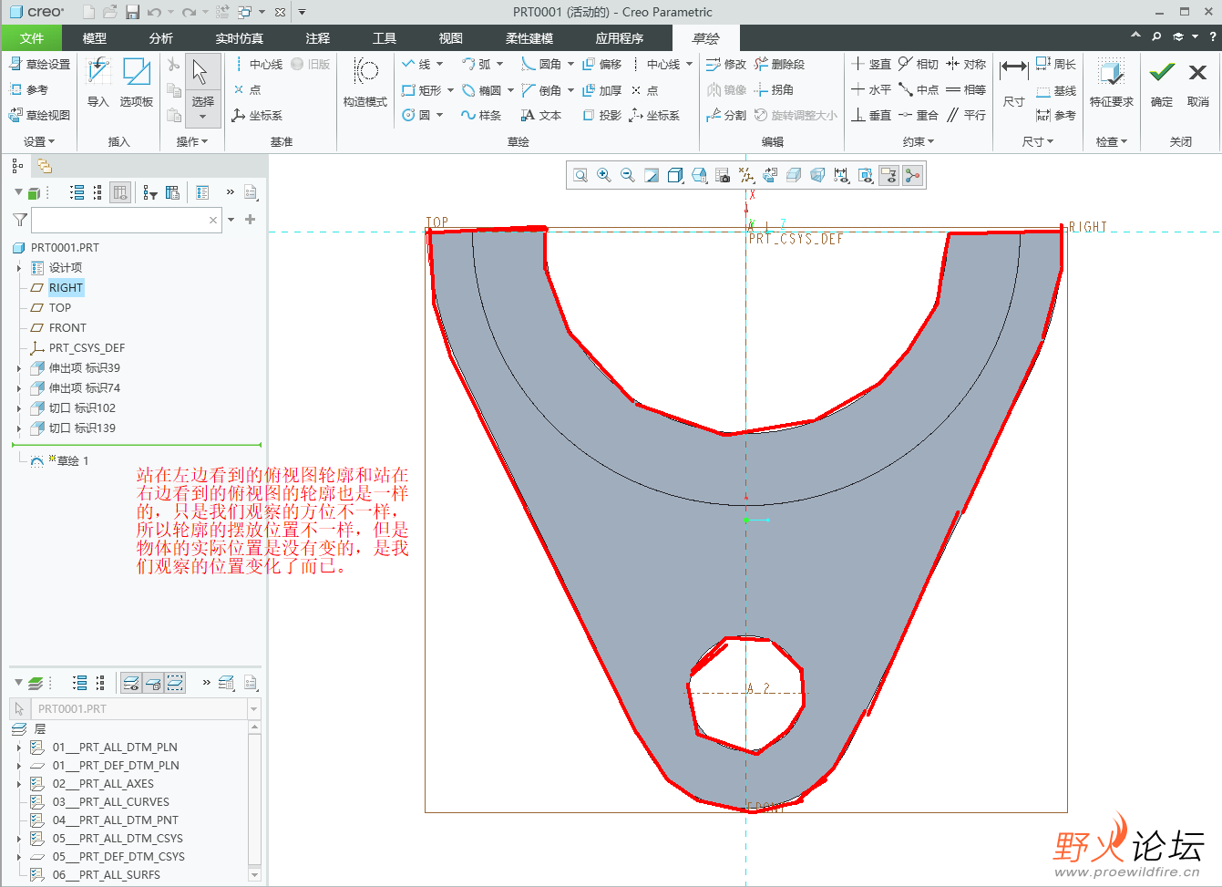Switch to the 工具 tab
The height and width of the screenshot is (887, 1222).
(x=385, y=38)
